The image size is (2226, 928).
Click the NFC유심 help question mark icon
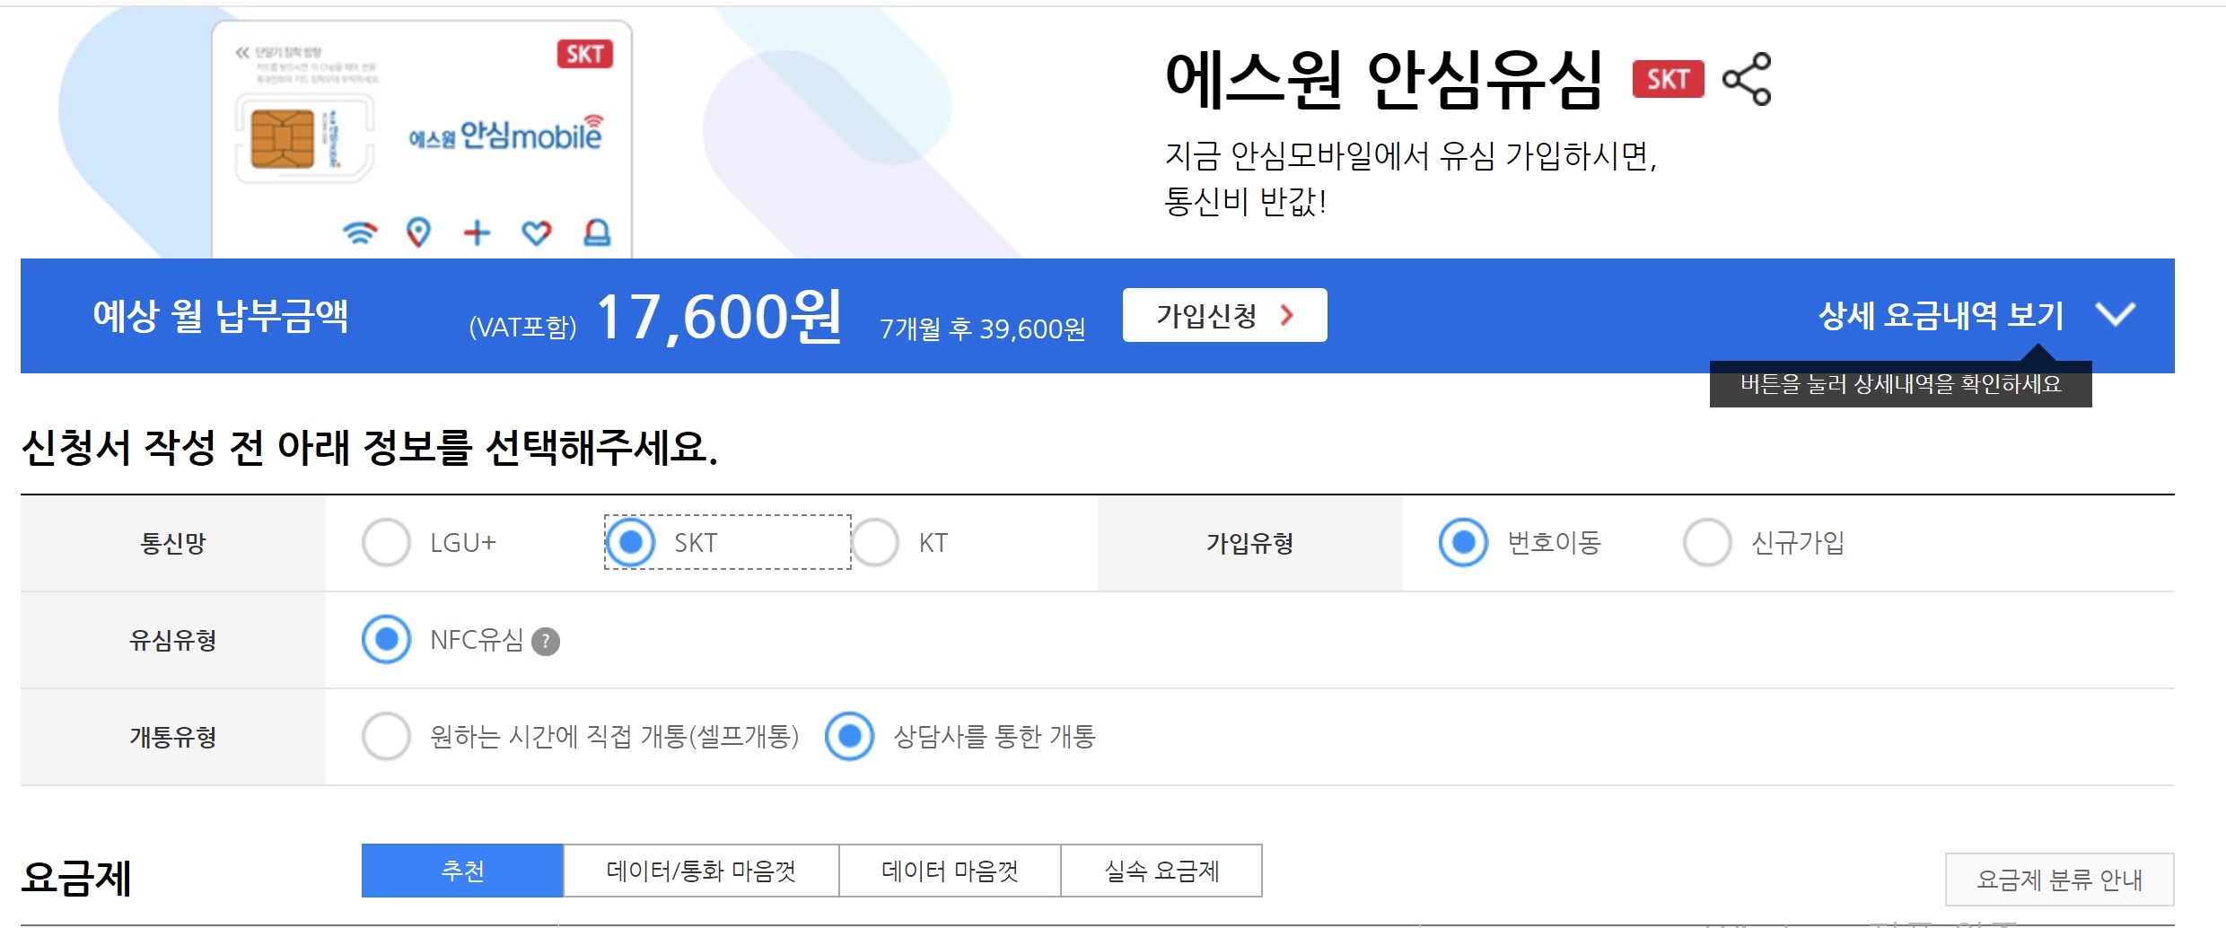tap(546, 642)
